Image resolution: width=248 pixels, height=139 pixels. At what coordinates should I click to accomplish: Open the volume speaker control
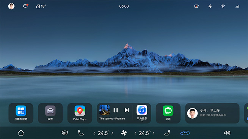tap(227, 133)
